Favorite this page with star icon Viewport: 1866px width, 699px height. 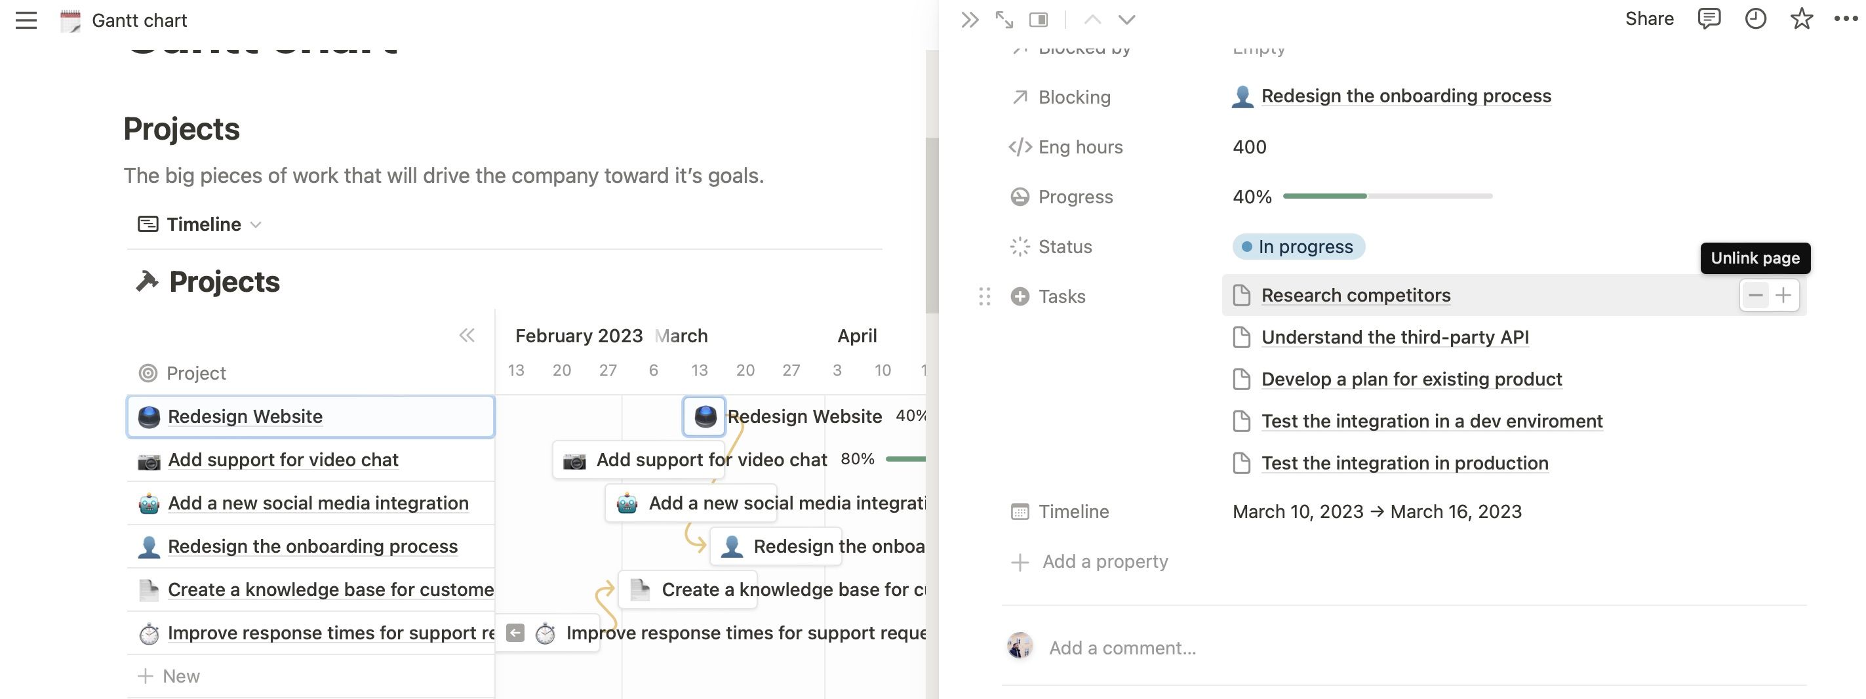click(x=1801, y=19)
